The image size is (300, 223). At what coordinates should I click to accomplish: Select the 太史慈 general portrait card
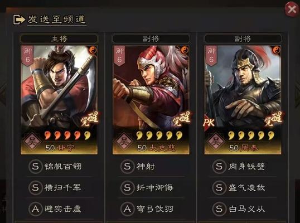[x=151, y=100]
